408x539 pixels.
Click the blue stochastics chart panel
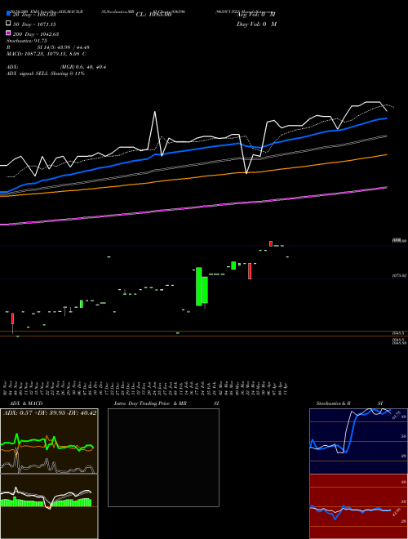pos(358,441)
